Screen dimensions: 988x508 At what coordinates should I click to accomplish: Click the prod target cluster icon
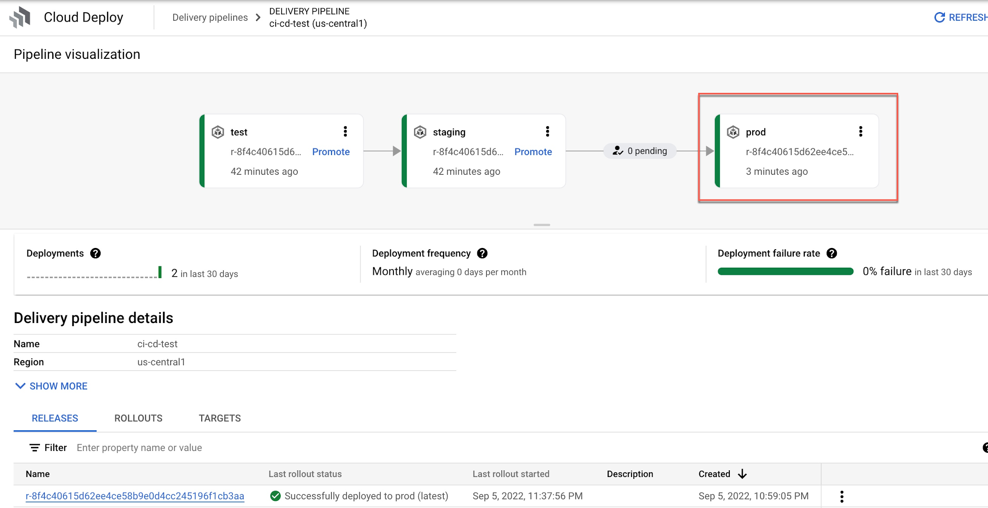pyautogui.click(x=733, y=132)
